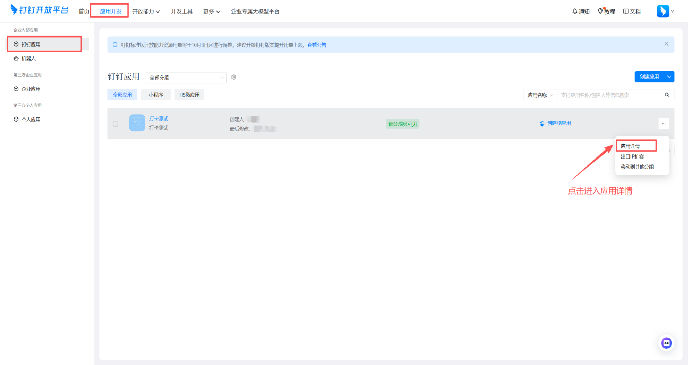Click the 创建应用 button
Viewport: 688px width, 365px height.
click(649, 77)
